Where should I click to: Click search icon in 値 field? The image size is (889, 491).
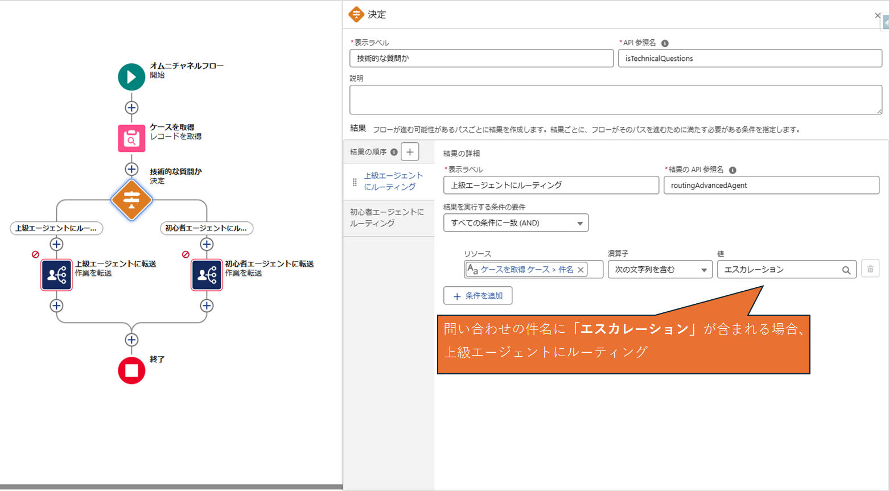point(846,270)
